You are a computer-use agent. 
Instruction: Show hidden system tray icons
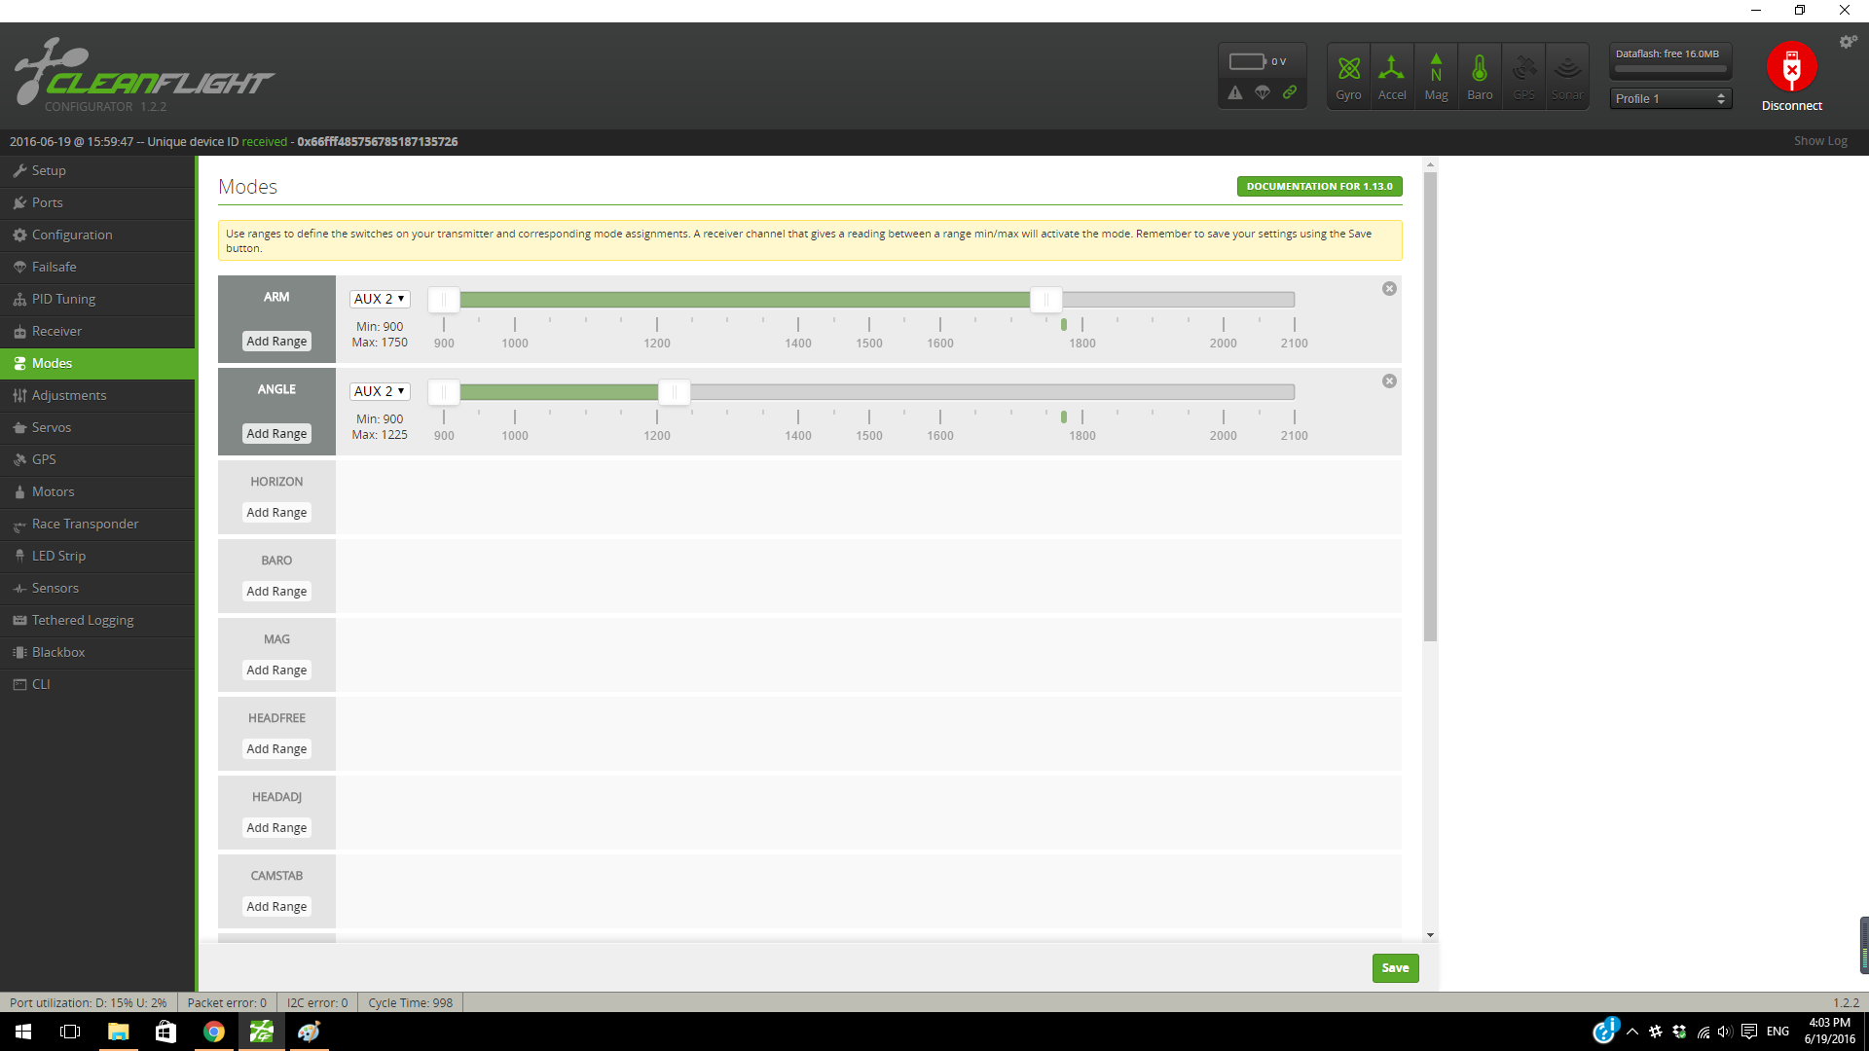point(1632,1032)
